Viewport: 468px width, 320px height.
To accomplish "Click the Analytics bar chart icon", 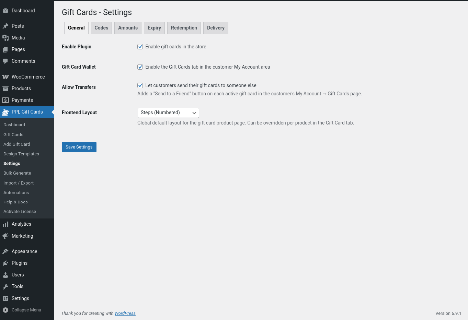I will pos(5,224).
